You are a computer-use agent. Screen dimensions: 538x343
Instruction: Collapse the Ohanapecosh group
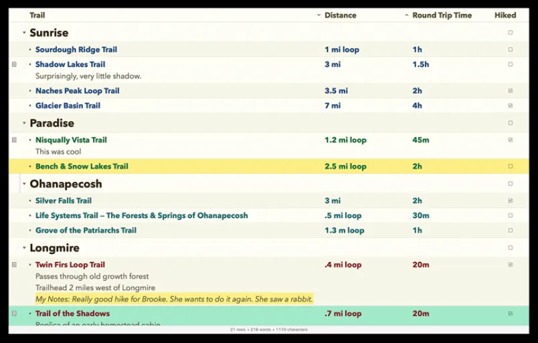[x=24, y=183]
